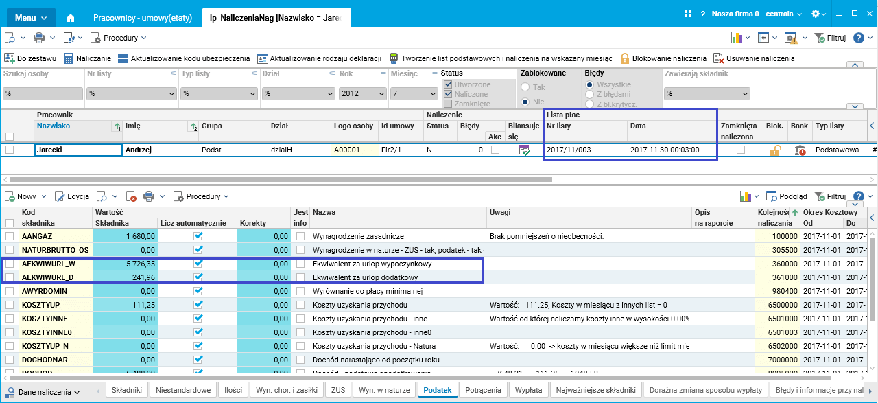The height and width of the screenshot is (403, 878).
Task: Click the Nowy button in lower panel
Action: click(21, 196)
